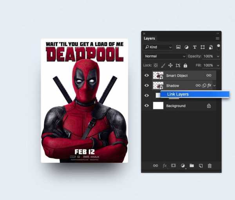Filter for pixel layers
The width and height of the screenshot is (235, 200).
pyautogui.click(x=178, y=47)
